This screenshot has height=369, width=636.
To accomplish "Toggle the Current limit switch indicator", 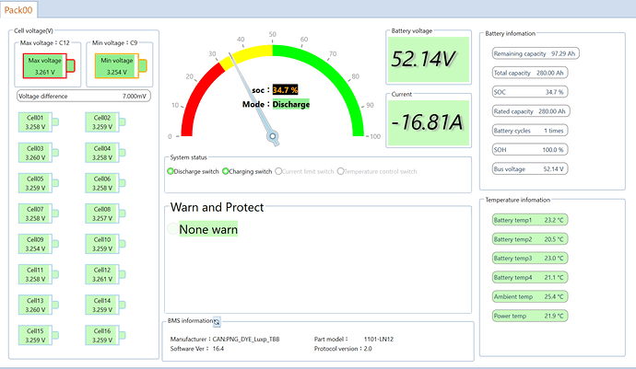I will click(278, 171).
